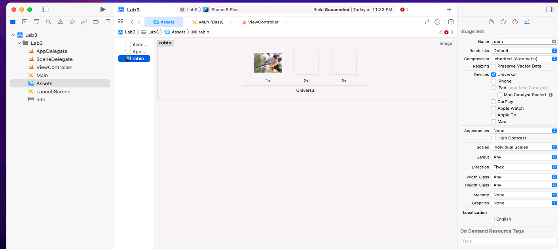This screenshot has width=558, height=249.
Task: Open the Width Class dropdown
Action: (x=524, y=177)
